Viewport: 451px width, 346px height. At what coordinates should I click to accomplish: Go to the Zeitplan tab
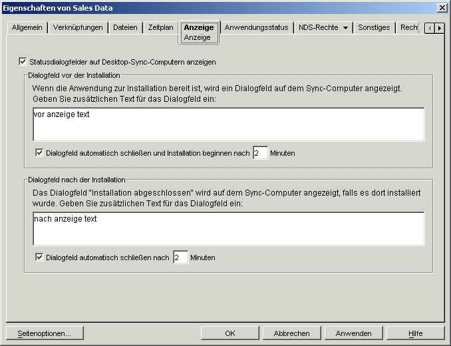coord(161,27)
